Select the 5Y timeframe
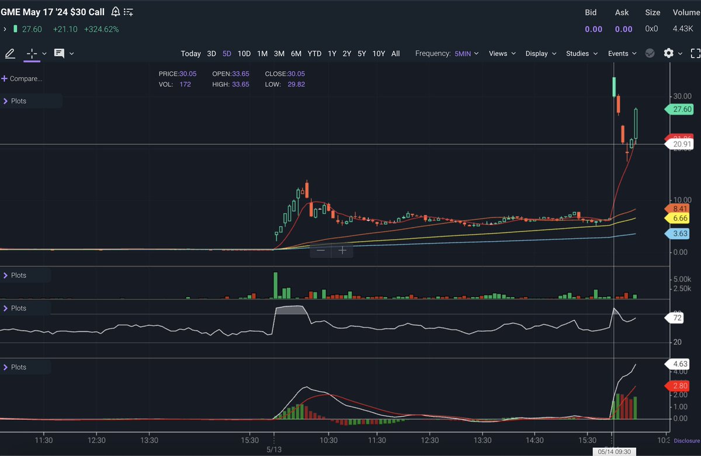The height and width of the screenshot is (456, 701). tap(362, 53)
